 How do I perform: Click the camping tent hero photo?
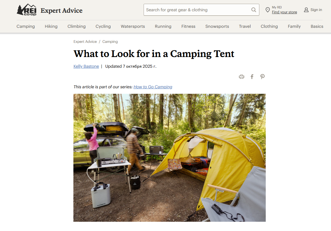[169, 157]
